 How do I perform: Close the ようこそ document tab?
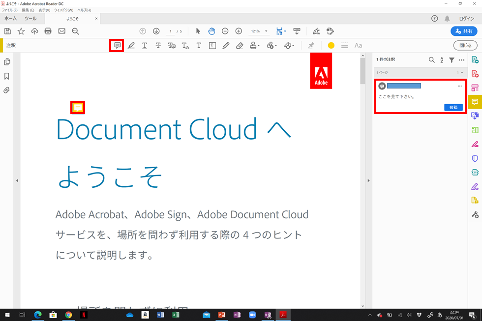pyautogui.click(x=96, y=18)
